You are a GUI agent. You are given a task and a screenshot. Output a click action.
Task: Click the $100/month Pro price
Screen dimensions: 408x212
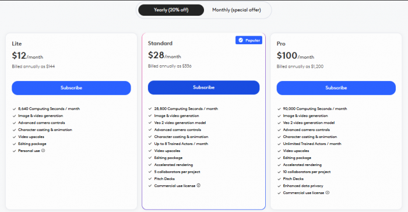point(296,56)
